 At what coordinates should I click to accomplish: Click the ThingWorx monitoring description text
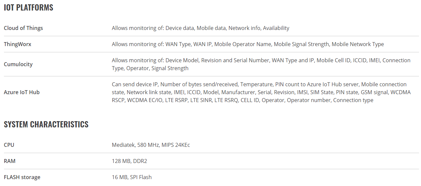point(248,44)
